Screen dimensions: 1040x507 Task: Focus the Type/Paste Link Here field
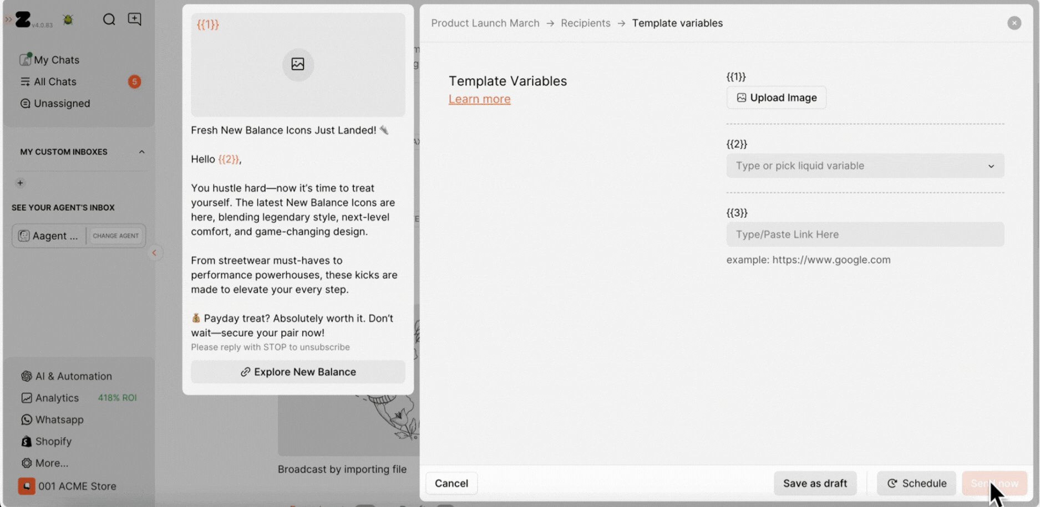(865, 234)
